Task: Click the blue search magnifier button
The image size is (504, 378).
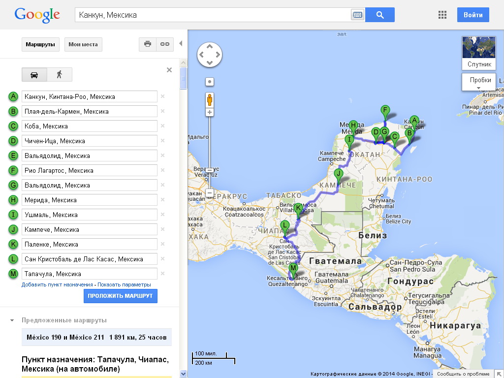Action: pyautogui.click(x=380, y=15)
